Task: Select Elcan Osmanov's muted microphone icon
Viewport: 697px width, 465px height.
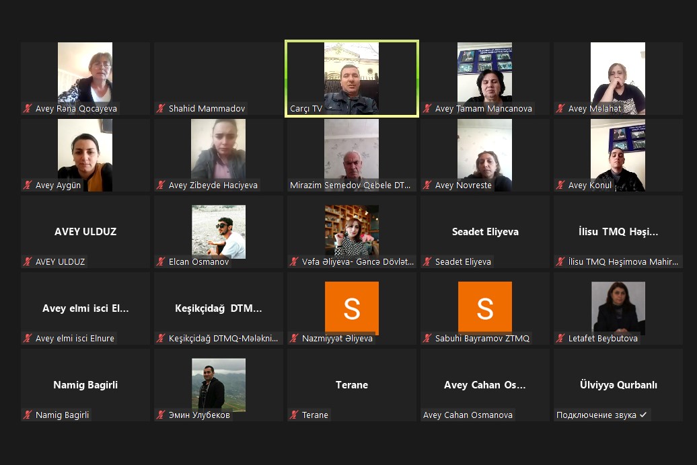Action: (161, 261)
